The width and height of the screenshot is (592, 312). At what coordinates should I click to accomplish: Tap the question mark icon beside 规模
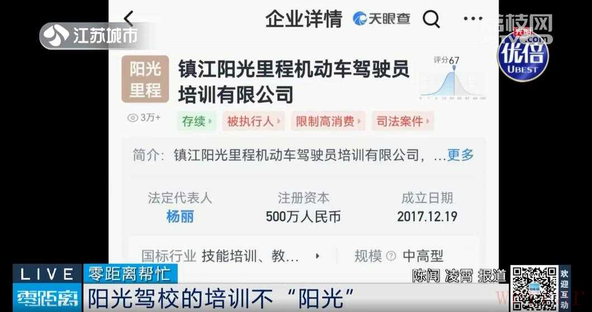pyautogui.click(x=391, y=256)
